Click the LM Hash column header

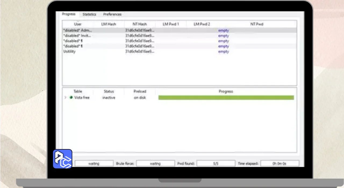[109, 24]
